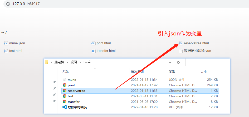The image size is (249, 117).
Task: Click the code icon beside transfer.html
Action: coord(93,51)
